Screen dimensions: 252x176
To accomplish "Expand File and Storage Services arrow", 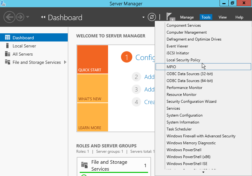I will click(x=65, y=62).
